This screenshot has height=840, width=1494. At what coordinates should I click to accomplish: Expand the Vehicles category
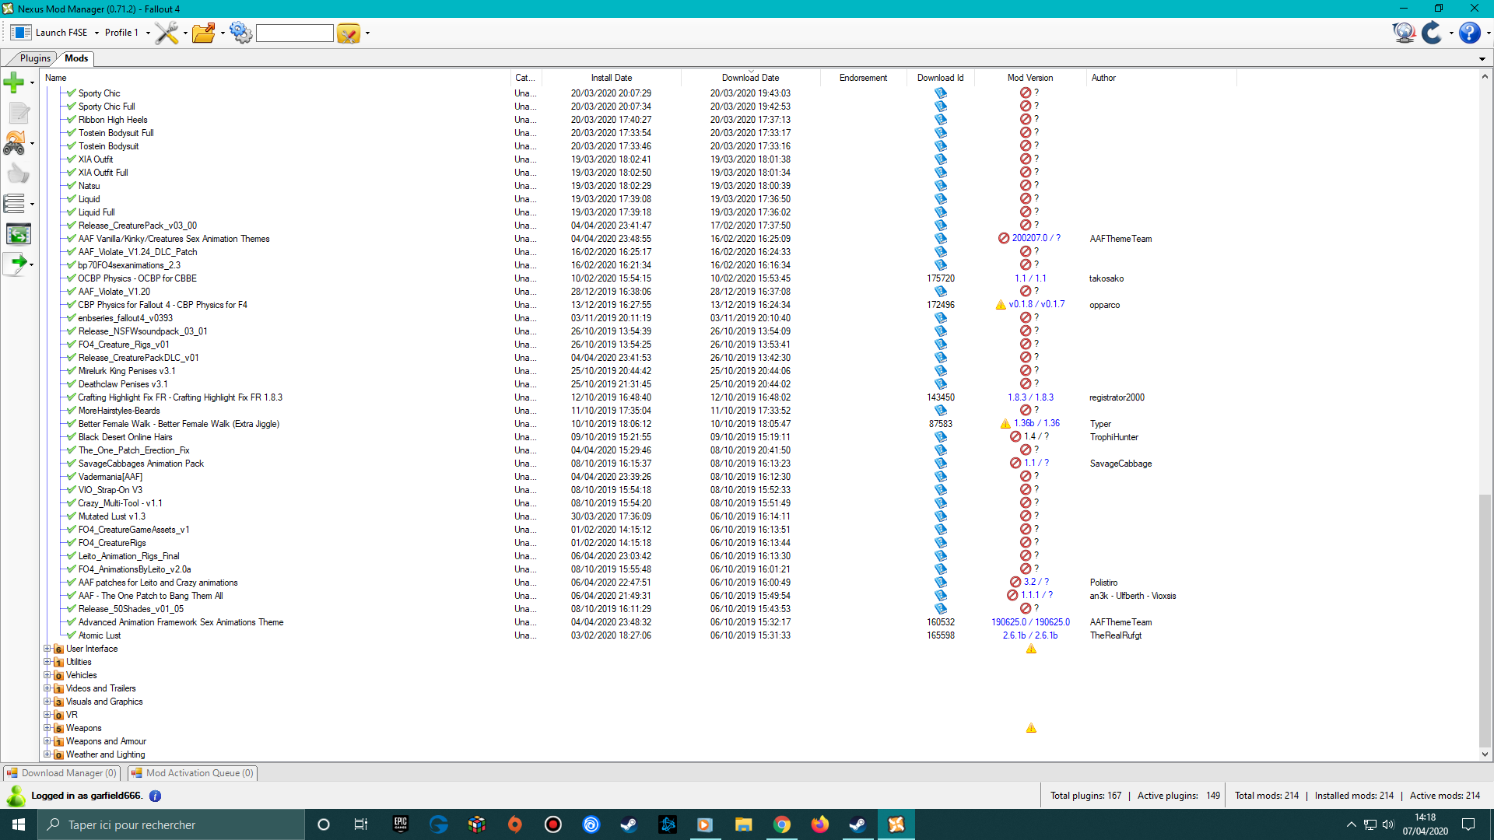click(x=47, y=675)
